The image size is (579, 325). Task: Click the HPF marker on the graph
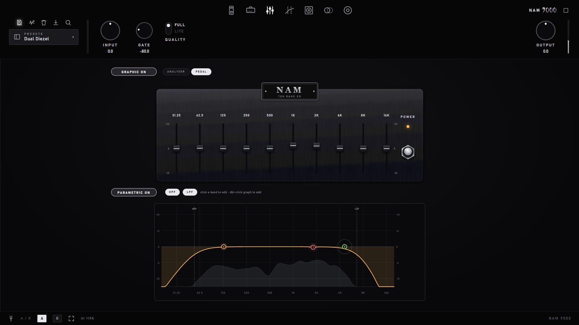[x=194, y=209]
